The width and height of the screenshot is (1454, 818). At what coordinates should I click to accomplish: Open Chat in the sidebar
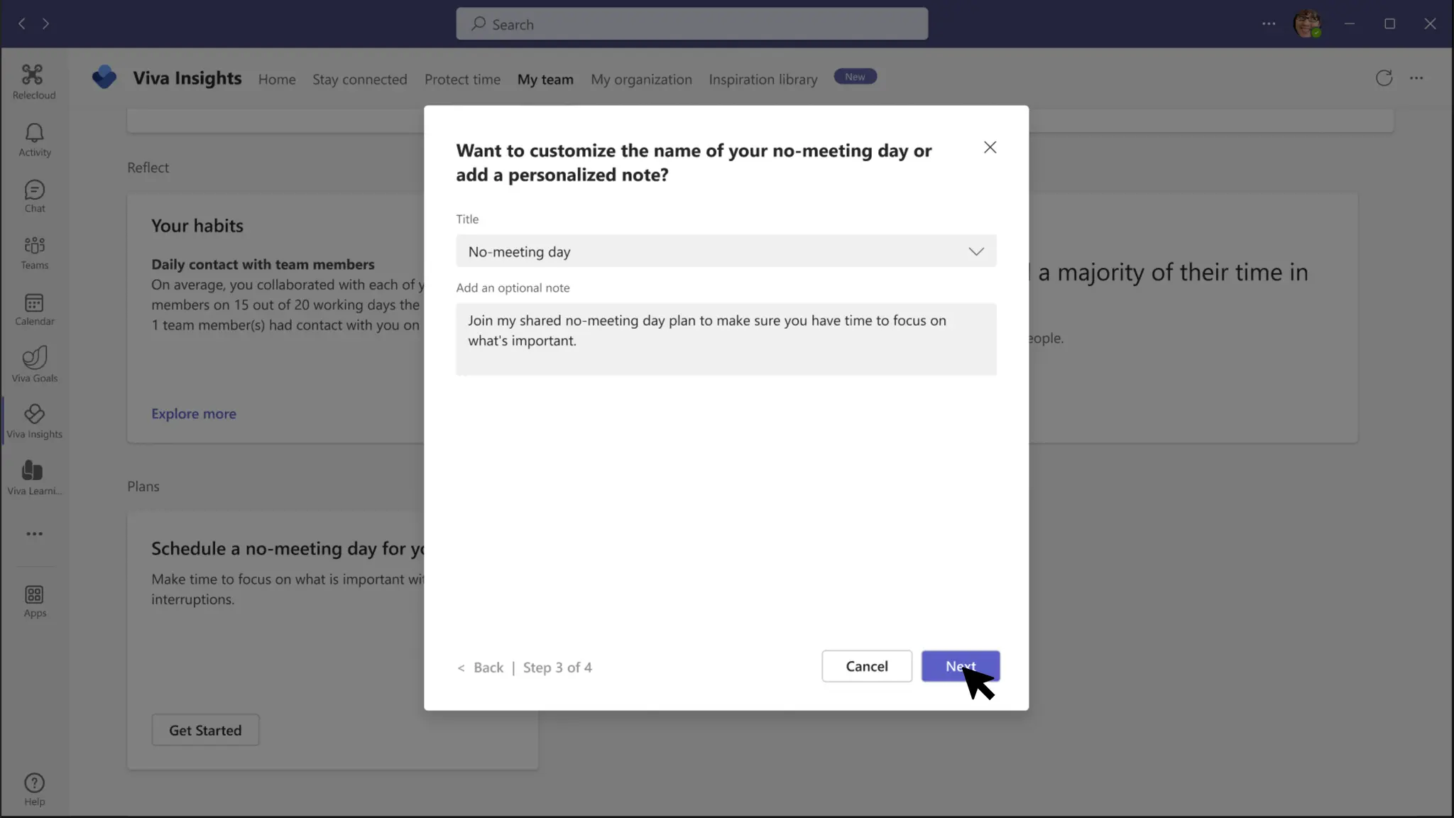tap(34, 197)
